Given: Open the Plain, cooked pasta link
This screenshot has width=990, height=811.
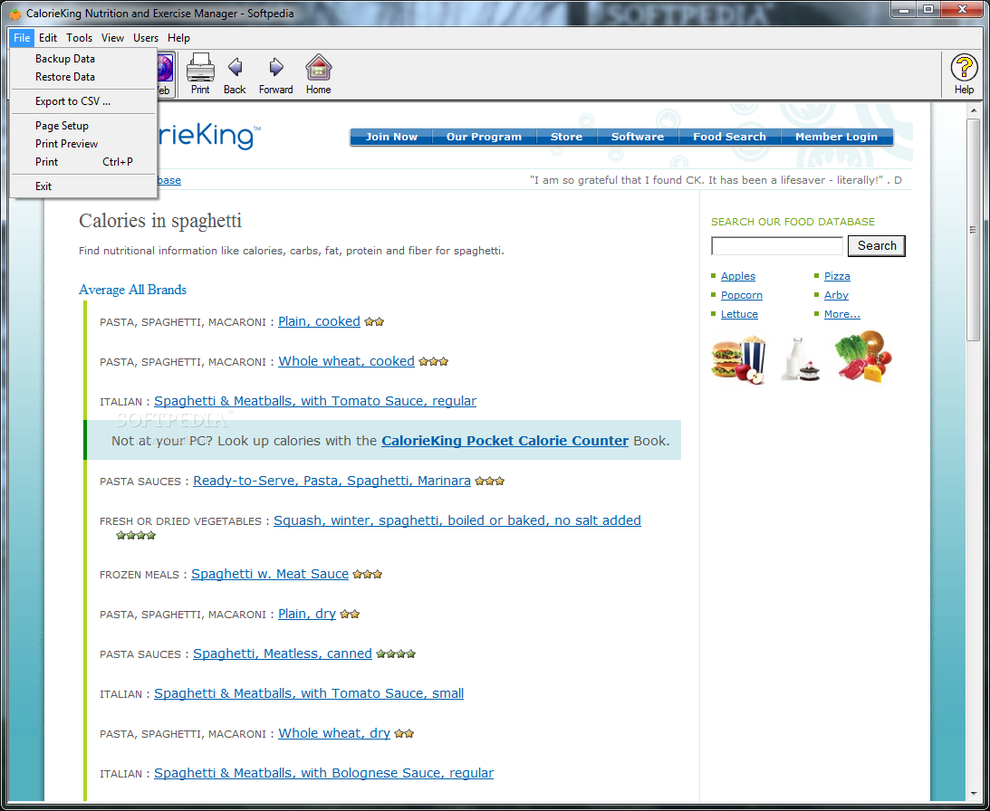Looking at the screenshot, I should [x=319, y=321].
